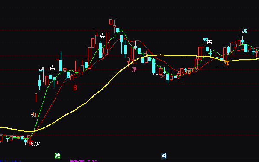Click the red 买 marker beside the white cross
259x162 pixels.
coord(162,75)
